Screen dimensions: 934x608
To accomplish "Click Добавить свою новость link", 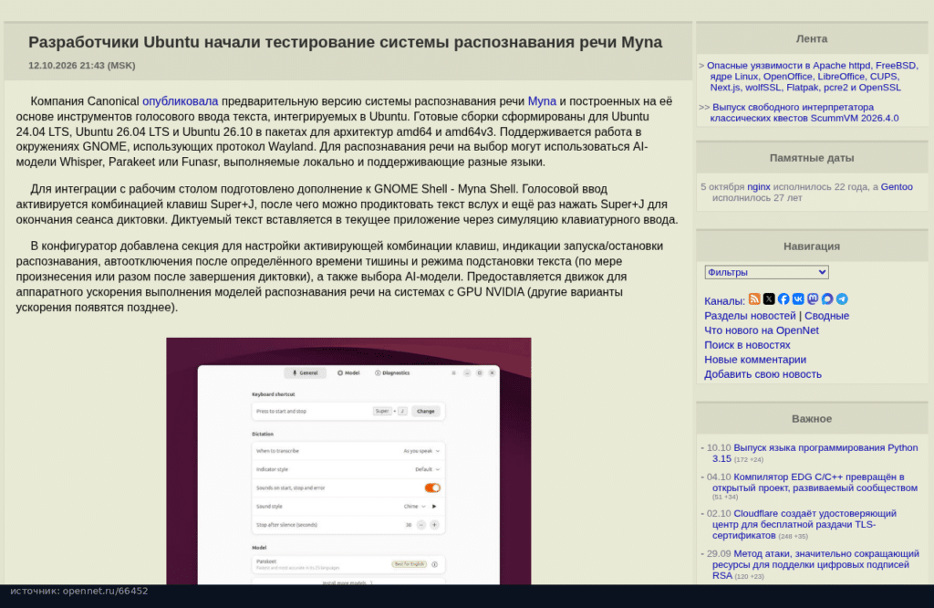I will pos(763,374).
